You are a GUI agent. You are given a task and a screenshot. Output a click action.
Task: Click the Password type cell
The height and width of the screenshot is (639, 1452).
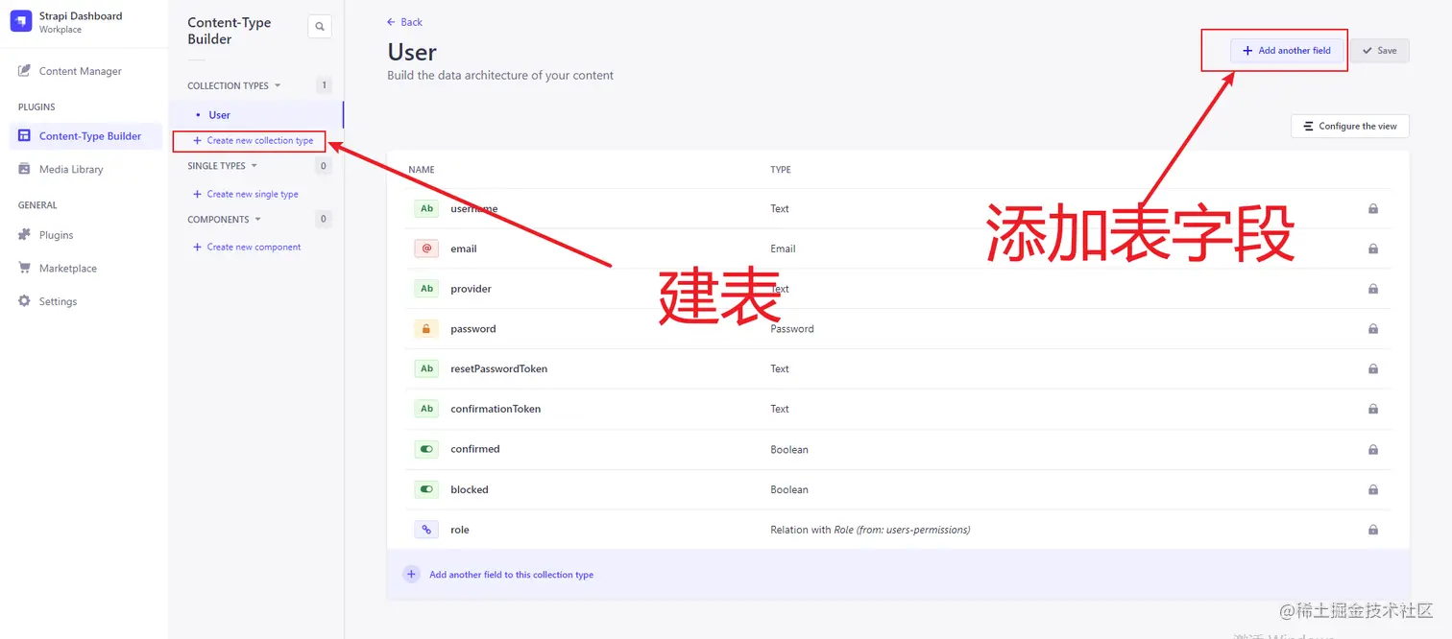(792, 329)
